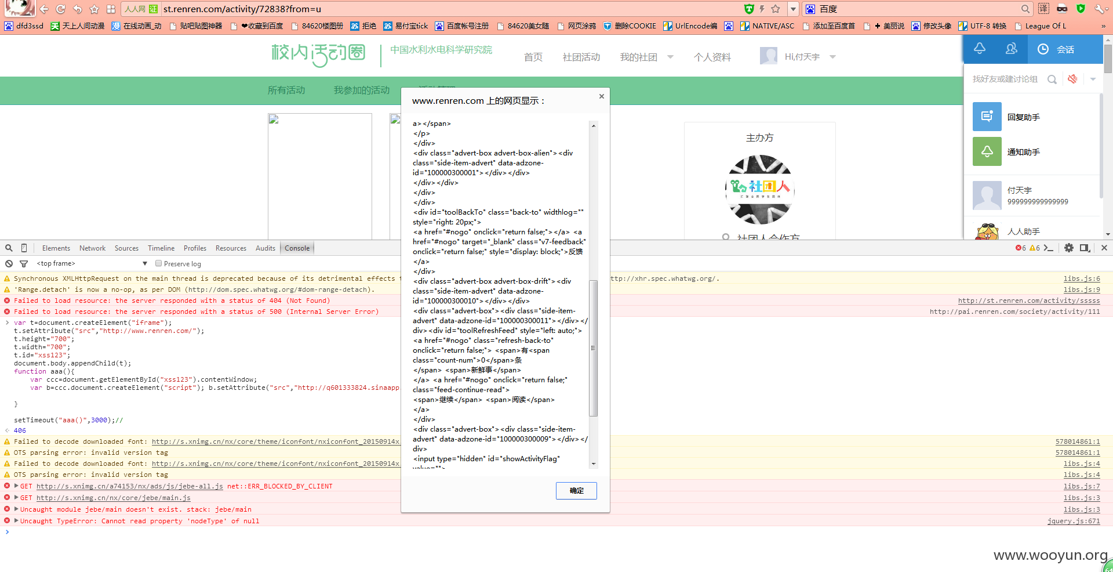Click the favorites star next to undo arrow
The width and height of the screenshot is (1113, 572).
point(94,9)
